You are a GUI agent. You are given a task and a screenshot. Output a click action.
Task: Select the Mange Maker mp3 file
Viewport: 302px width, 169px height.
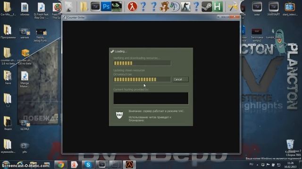tap(25, 79)
